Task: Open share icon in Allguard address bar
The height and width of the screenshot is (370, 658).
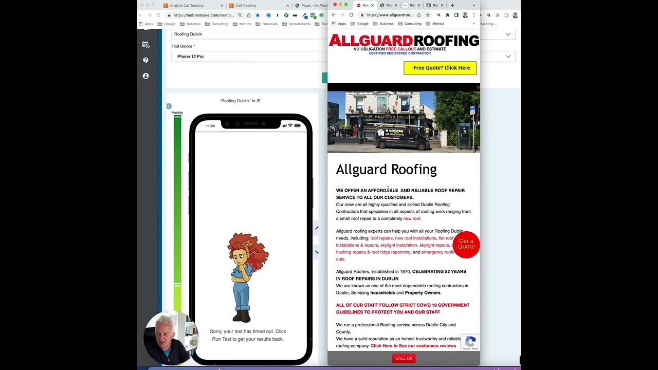Action: tap(419, 15)
